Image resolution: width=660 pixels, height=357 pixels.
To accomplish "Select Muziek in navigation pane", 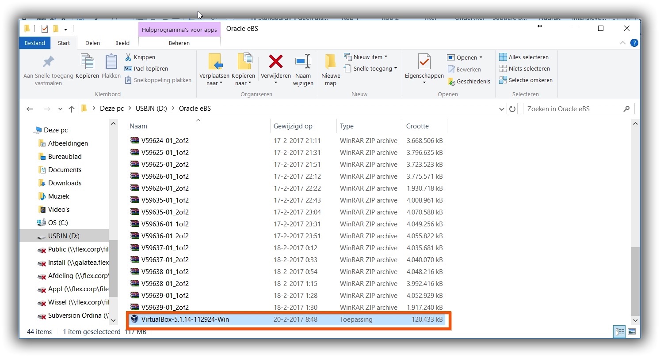I will (x=53, y=196).
